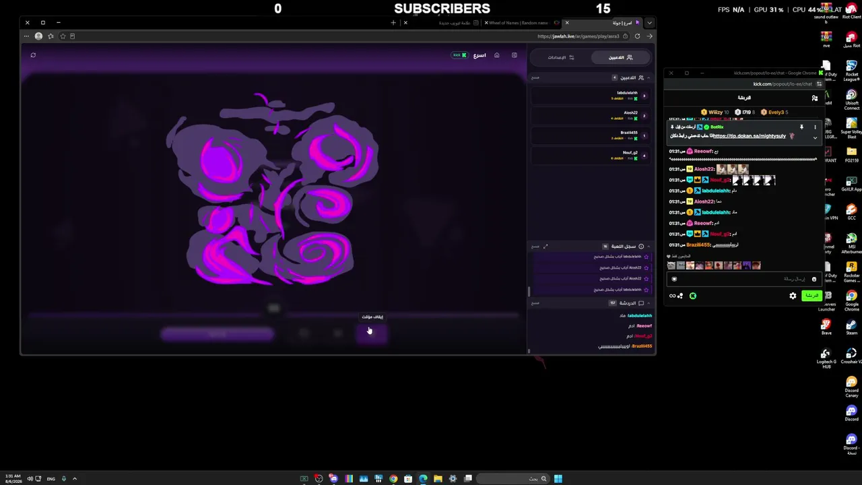Select player labdulelahh in players list
Screen dimensions: 862x485
pos(591,96)
